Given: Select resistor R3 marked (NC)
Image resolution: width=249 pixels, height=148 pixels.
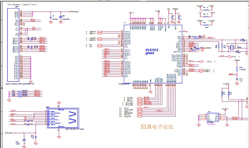Looking at the screenshot, I should [x=206, y=25].
